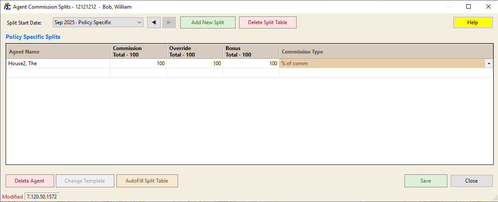Select Override value 100 cell

pos(195,63)
